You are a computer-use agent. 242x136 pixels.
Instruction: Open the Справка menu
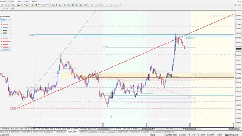[x=34, y=2]
